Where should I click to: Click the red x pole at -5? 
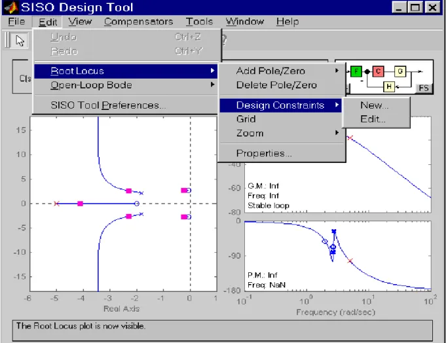(56, 204)
